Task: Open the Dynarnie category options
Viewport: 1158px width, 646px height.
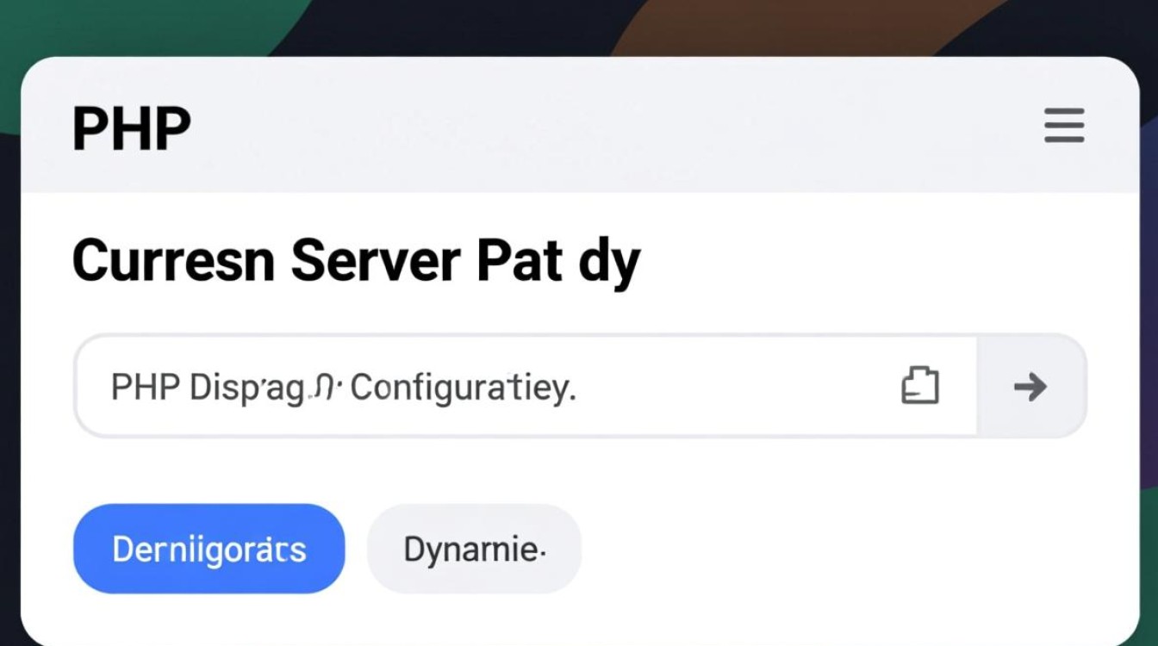Action: [x=473, y=548]
